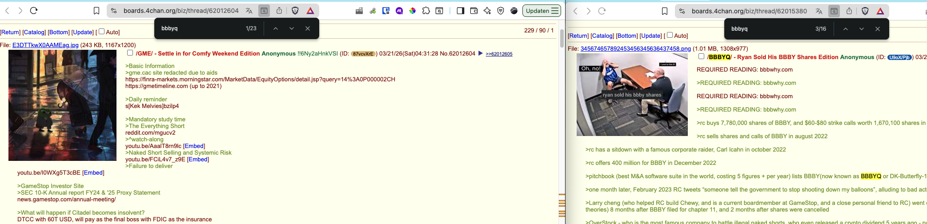This screenshot has width=927, height=224.
Task: Open Brave Wallet icon in left toolbar
Action: (x=474, y=11)
